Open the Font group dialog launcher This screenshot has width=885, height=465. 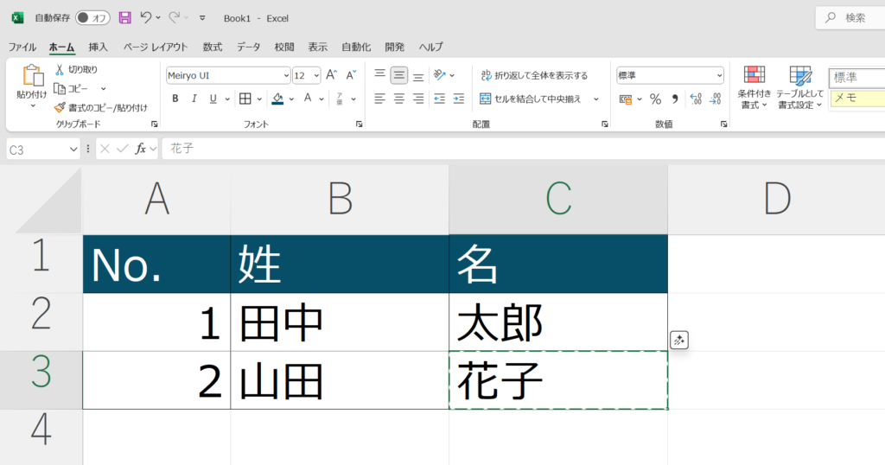[359, 124]
